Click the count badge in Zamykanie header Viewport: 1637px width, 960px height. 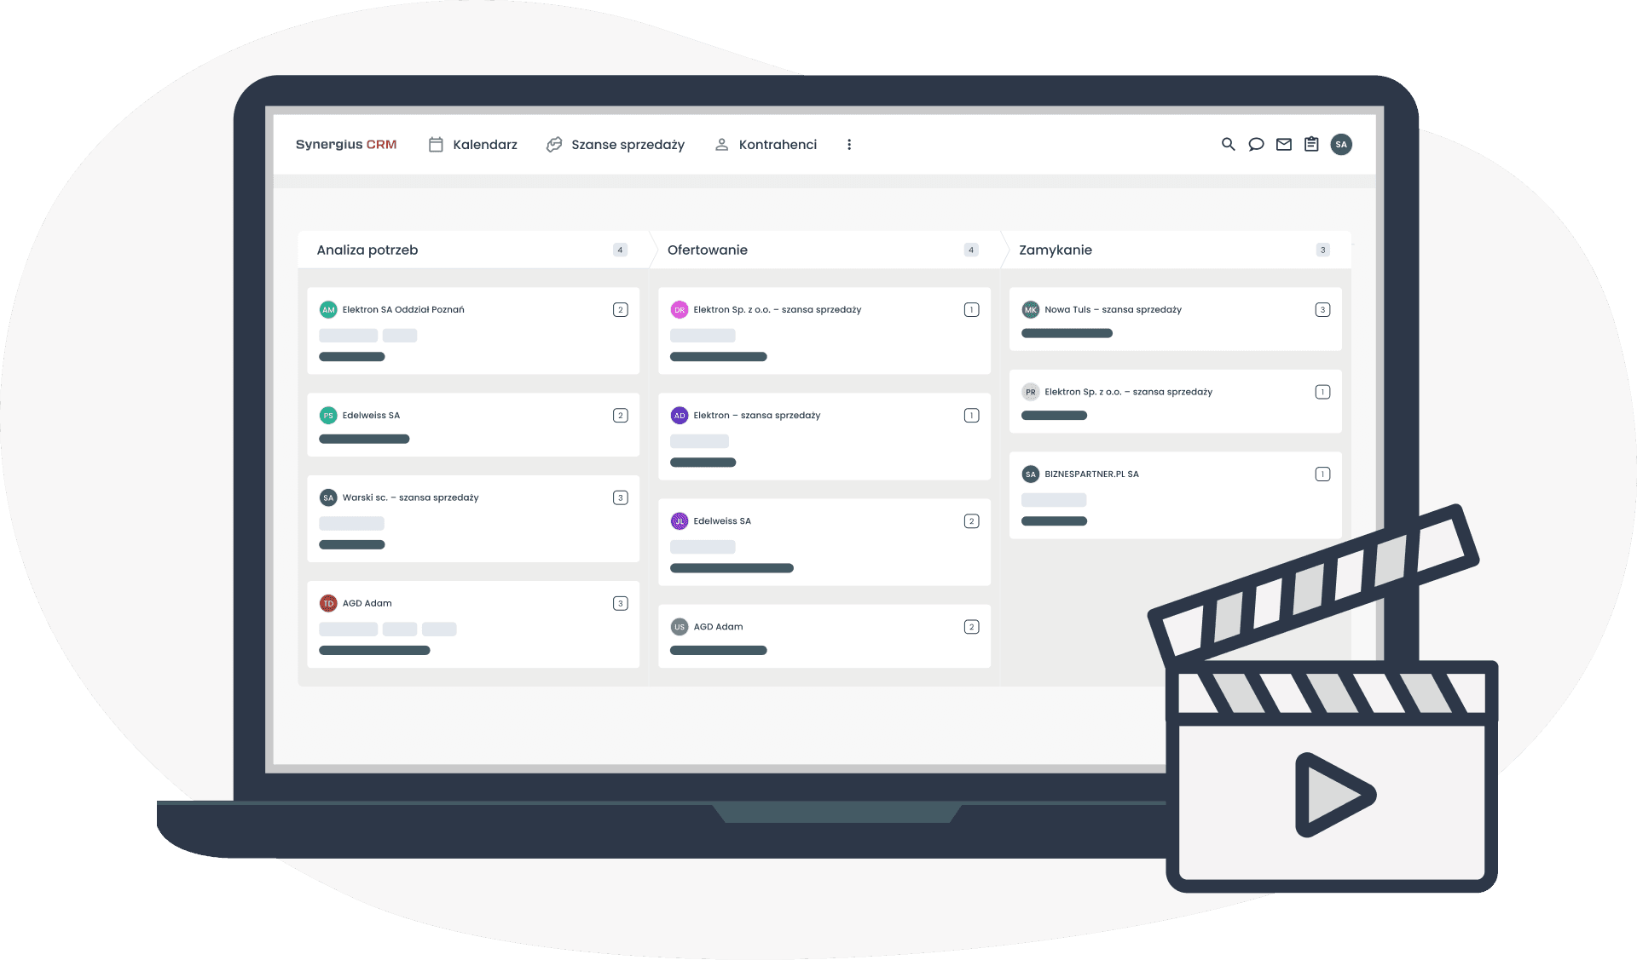coord(1322,250)
